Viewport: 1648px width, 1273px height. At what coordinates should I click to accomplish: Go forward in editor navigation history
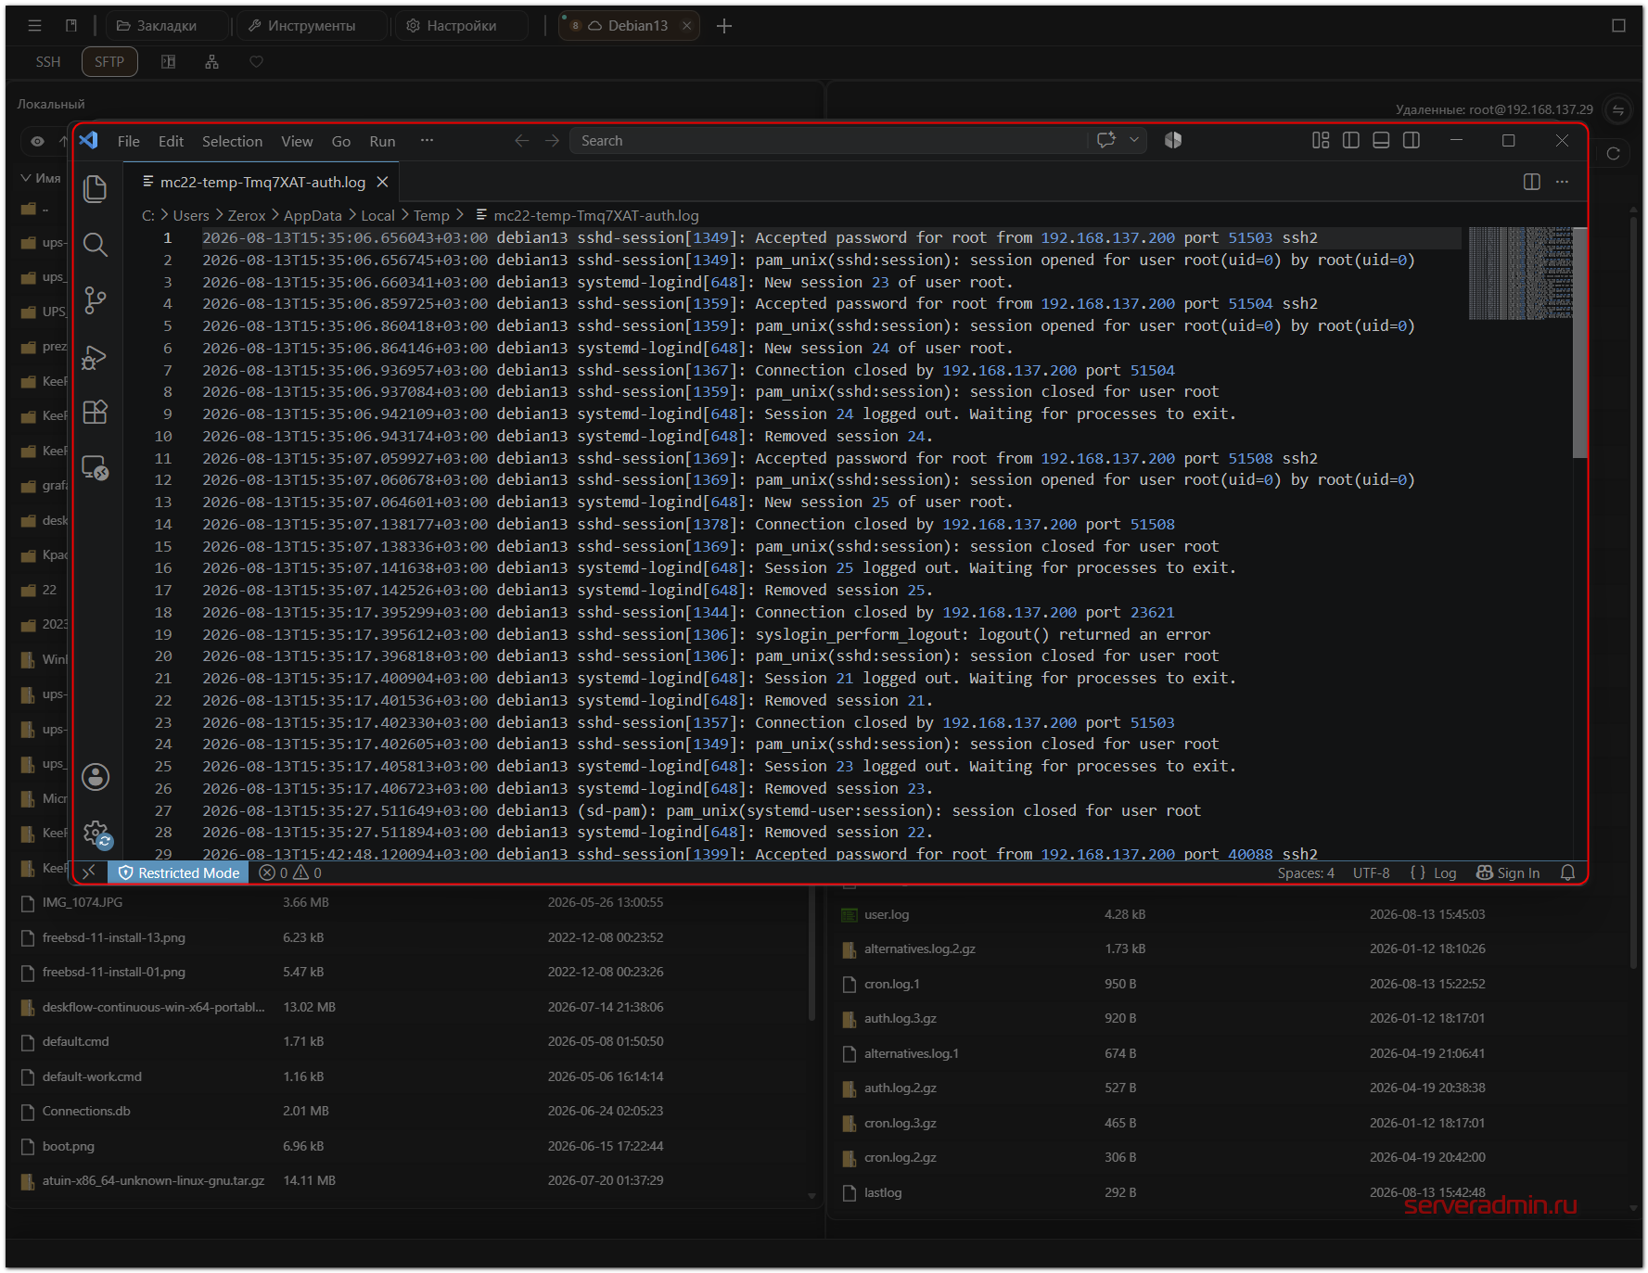tap(552, 140)
